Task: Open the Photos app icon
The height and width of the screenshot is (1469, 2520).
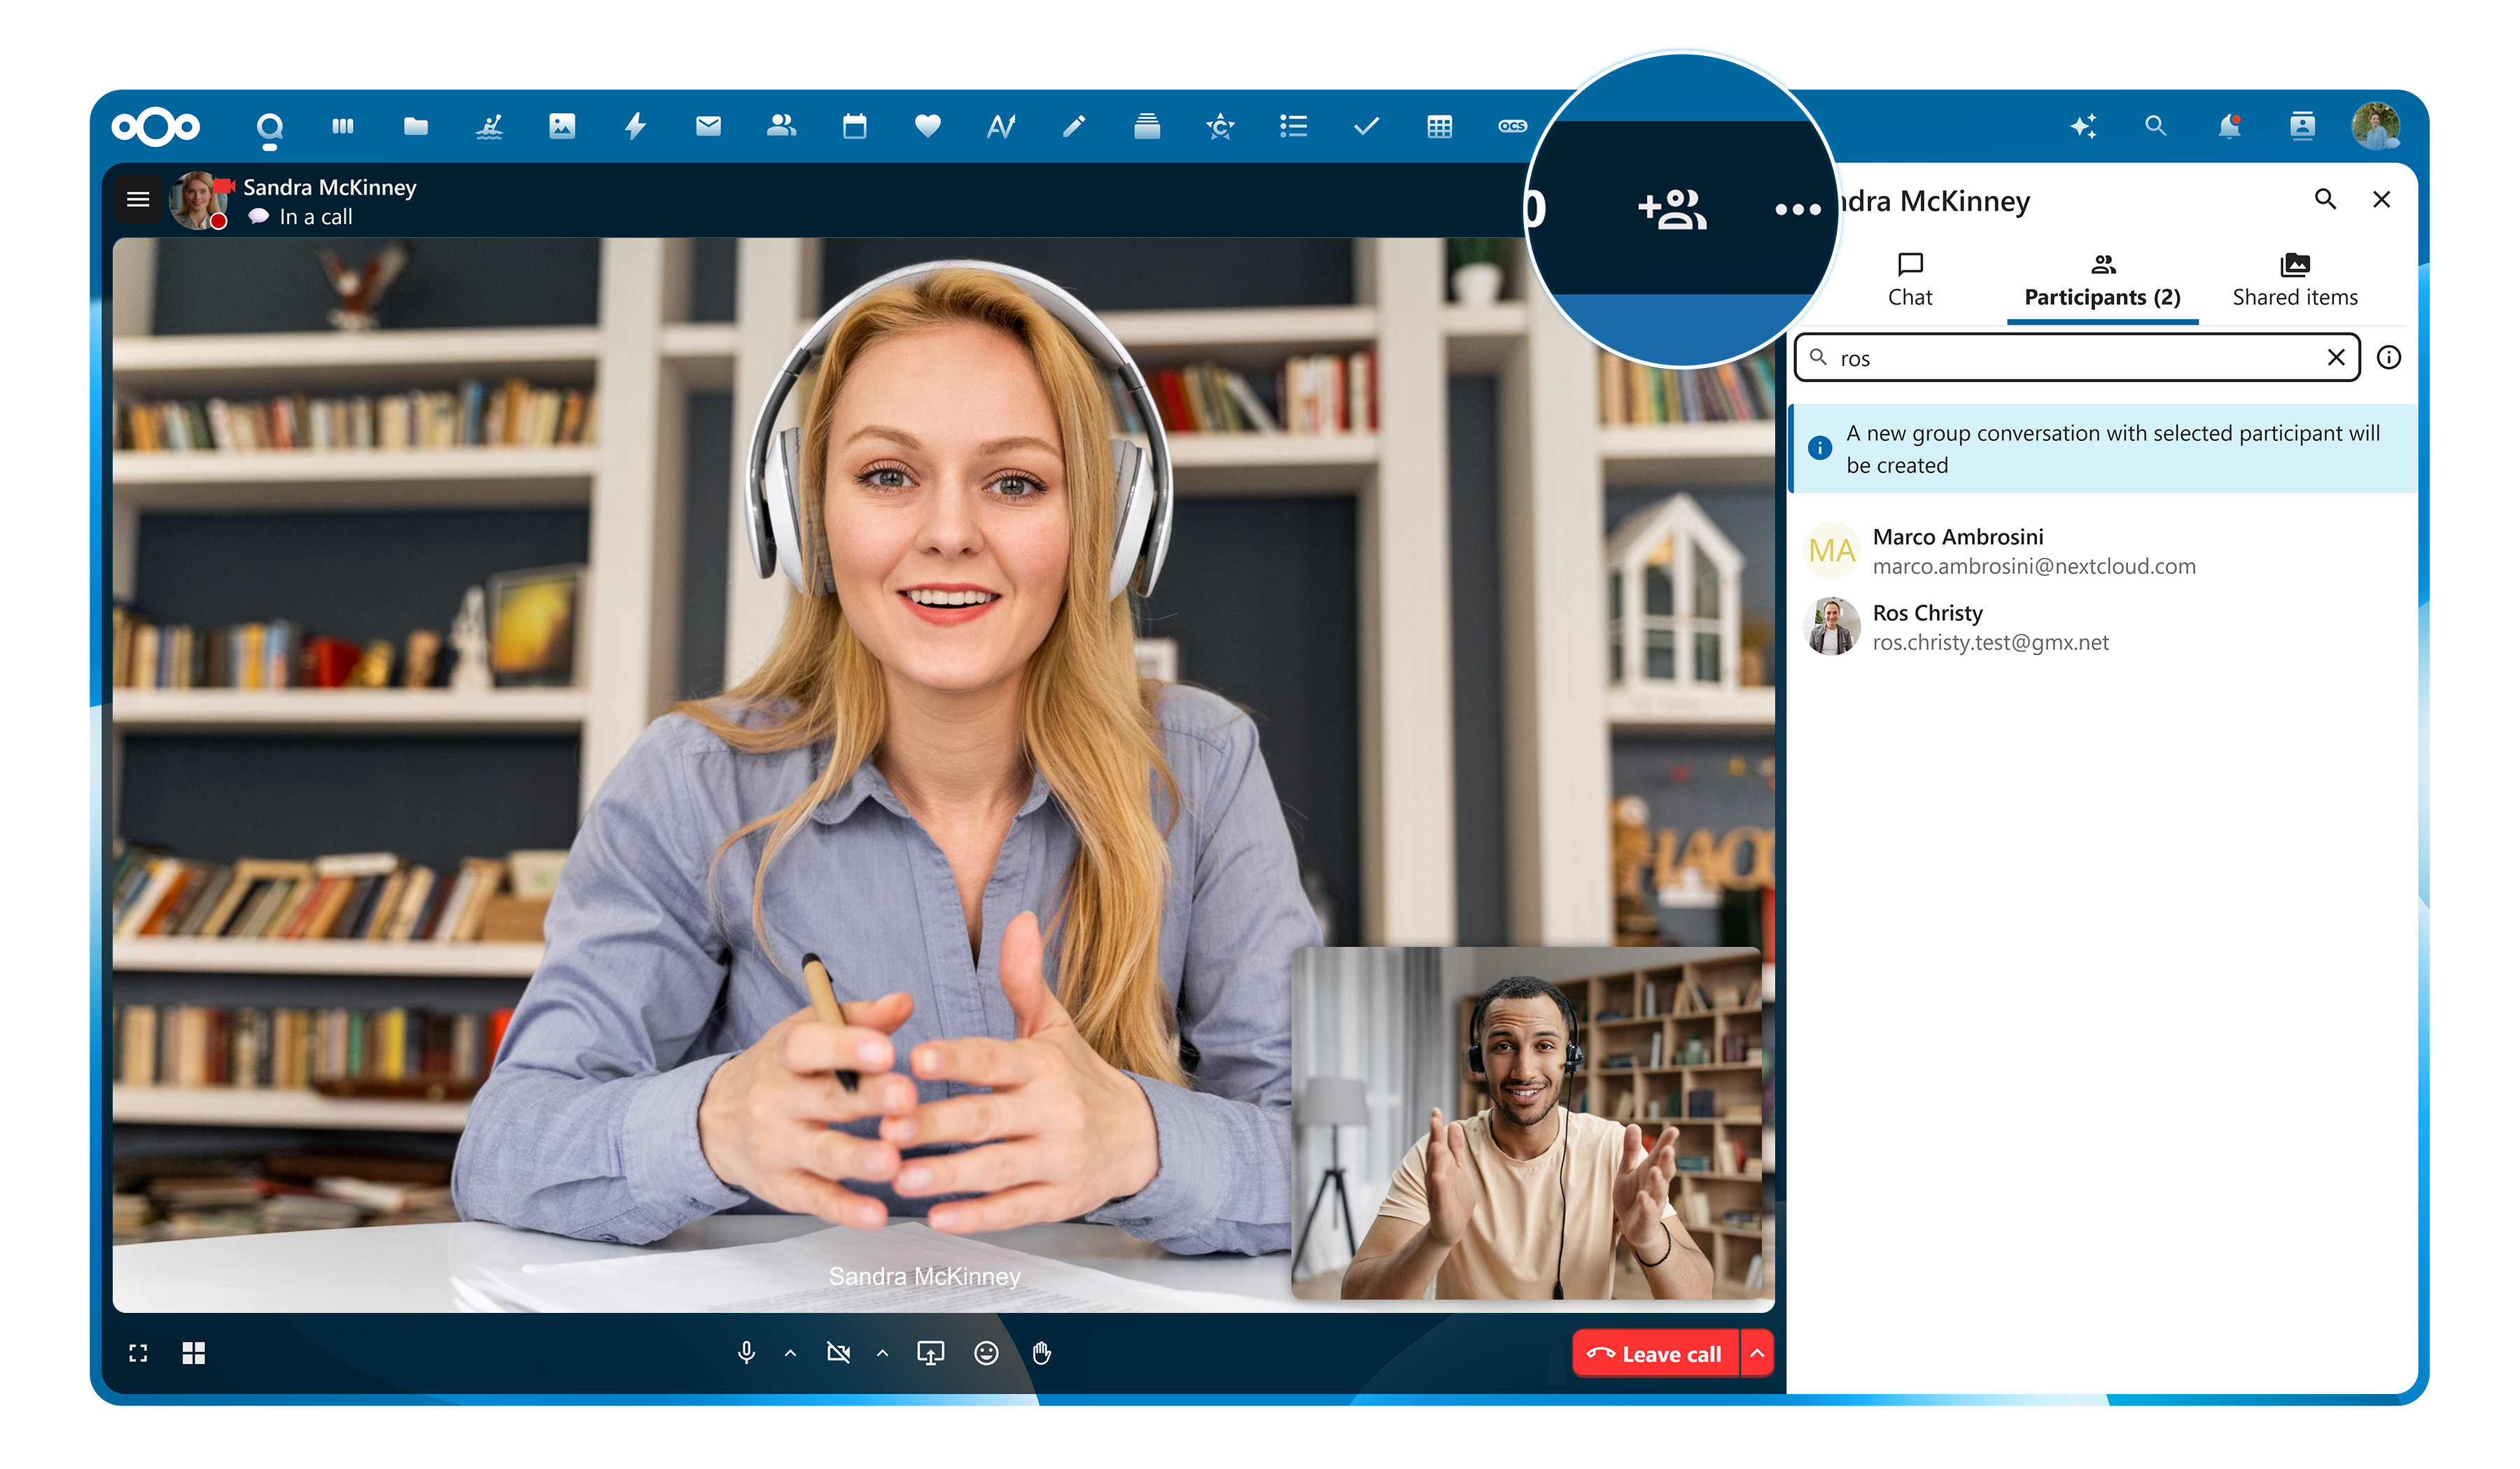Action: pyautogui.click(x=562, y=126)
